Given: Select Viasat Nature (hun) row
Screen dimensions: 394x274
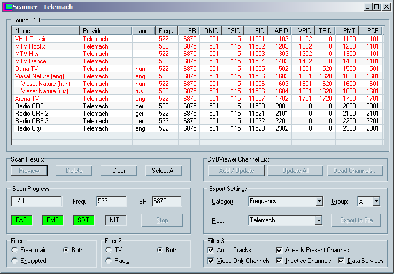Looking at the screenshot, I should [x=197, y=84].
